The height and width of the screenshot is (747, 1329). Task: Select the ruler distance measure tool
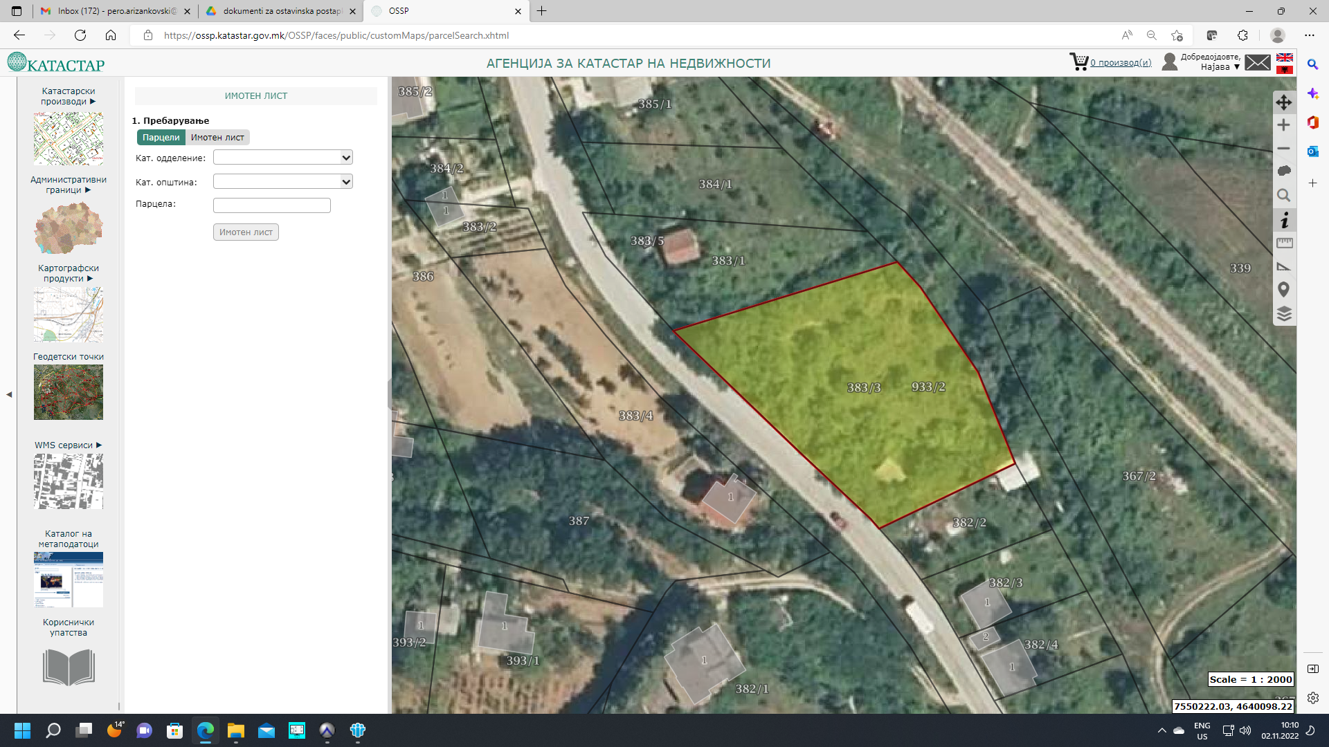coord(1284,243)
